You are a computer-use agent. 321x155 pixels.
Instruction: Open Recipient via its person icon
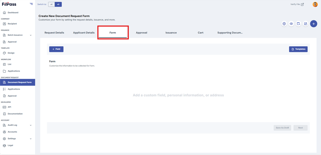(x=4, y=24)
